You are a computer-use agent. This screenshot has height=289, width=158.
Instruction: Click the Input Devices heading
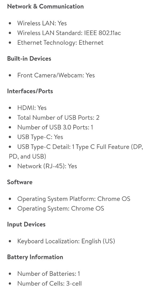pyautogui.click(x=26, y=225)
